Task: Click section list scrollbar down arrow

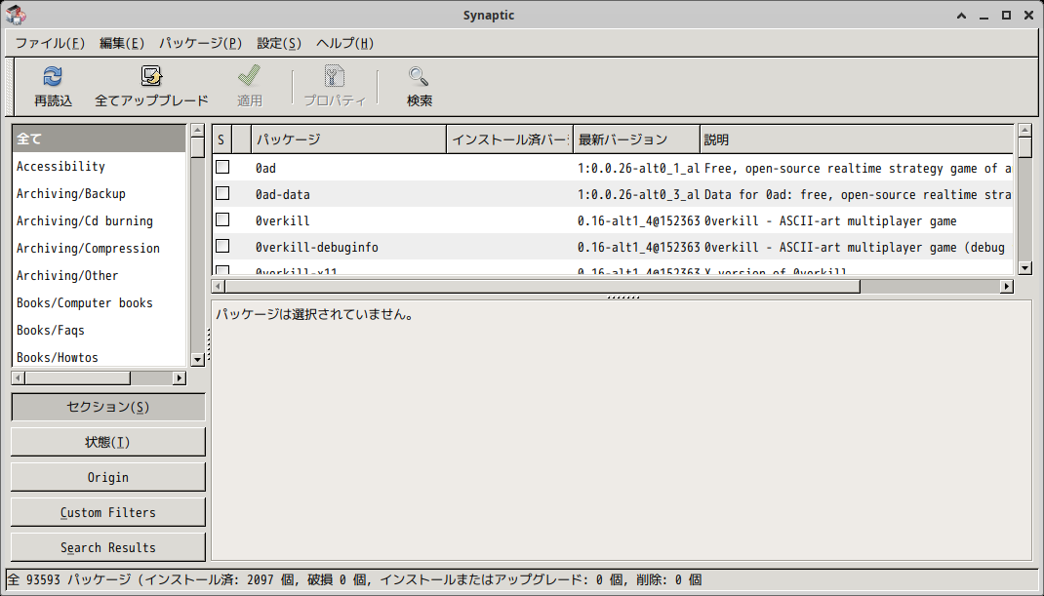Action: 197,360
